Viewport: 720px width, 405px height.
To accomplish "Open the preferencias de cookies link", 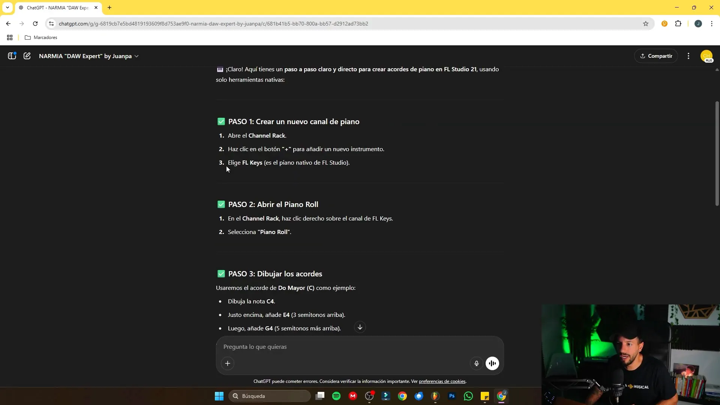I will coord(442,381).
